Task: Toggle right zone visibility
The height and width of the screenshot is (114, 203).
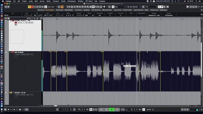Action: click(196, 7)
